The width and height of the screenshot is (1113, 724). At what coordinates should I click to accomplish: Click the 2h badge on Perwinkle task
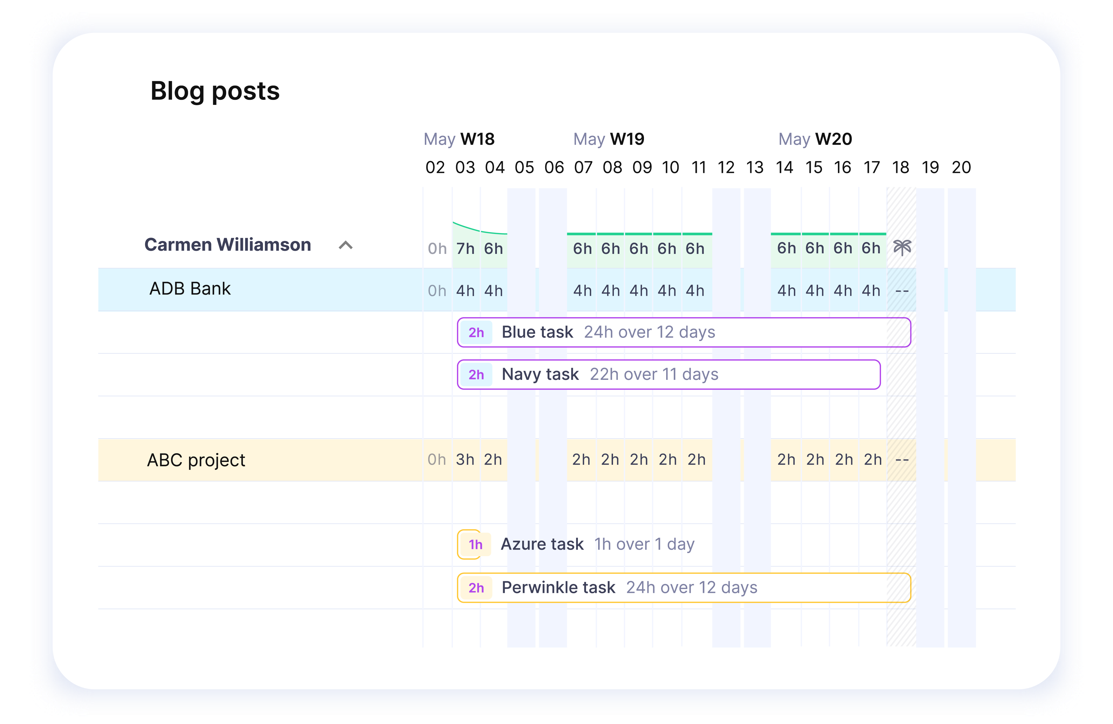[476, 588]
